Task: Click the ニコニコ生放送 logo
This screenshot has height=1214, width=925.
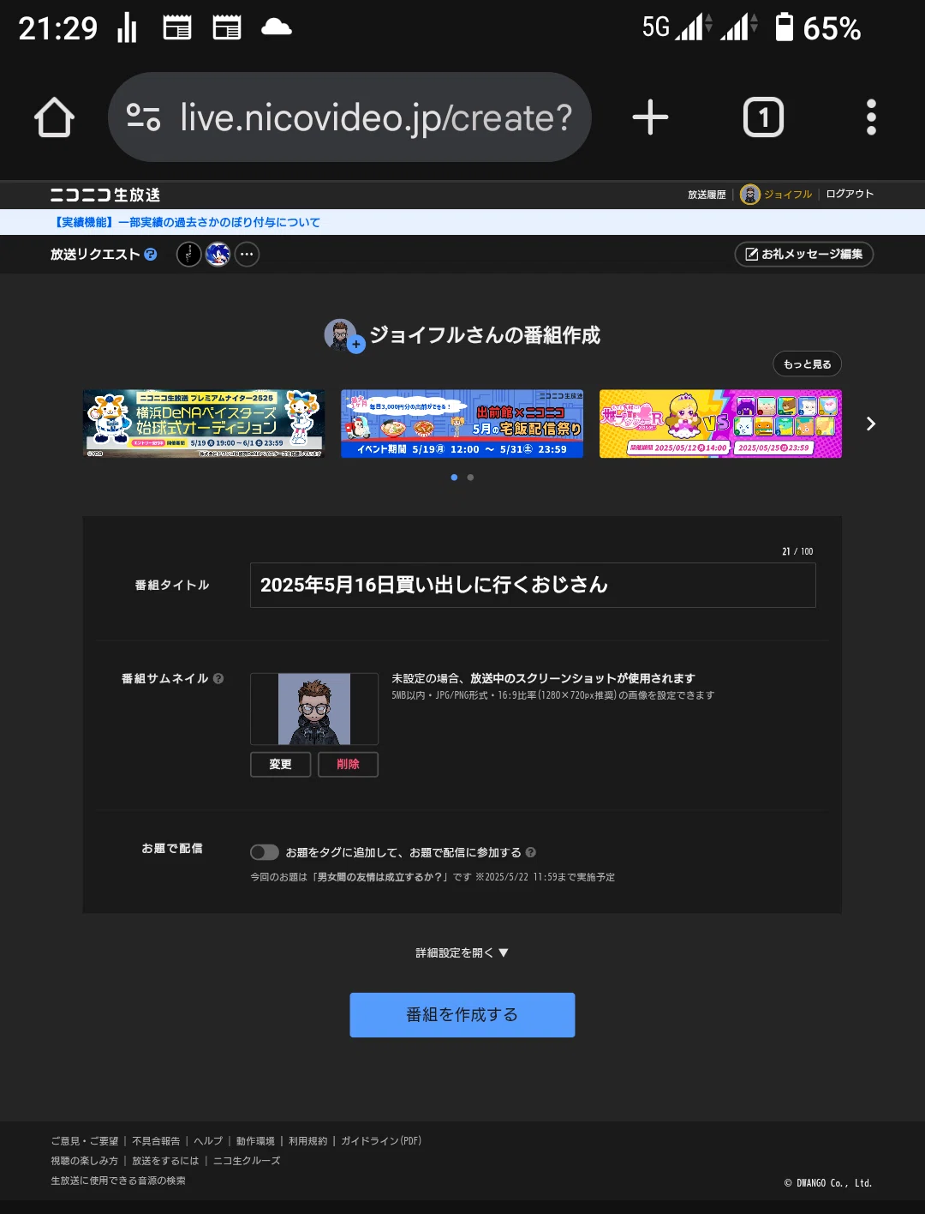Action: click(x=105, y=195)
